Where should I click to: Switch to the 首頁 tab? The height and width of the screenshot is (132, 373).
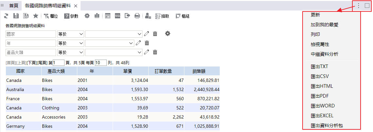coord(14,6)
